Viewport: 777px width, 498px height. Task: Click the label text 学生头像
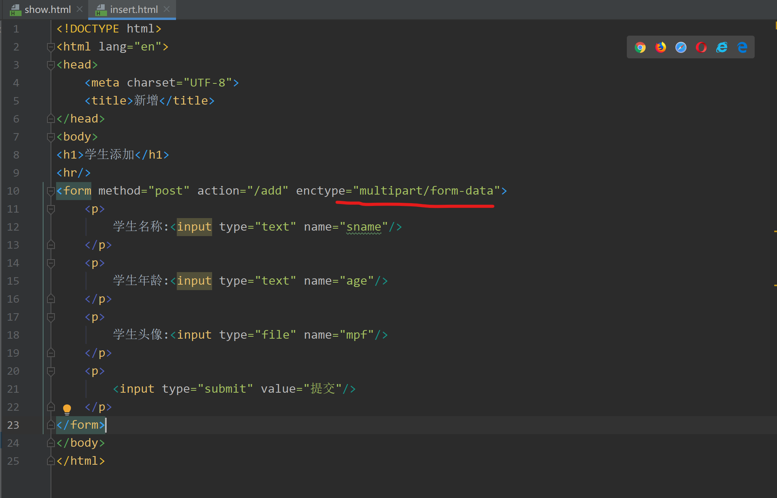(x=138, y=335)
